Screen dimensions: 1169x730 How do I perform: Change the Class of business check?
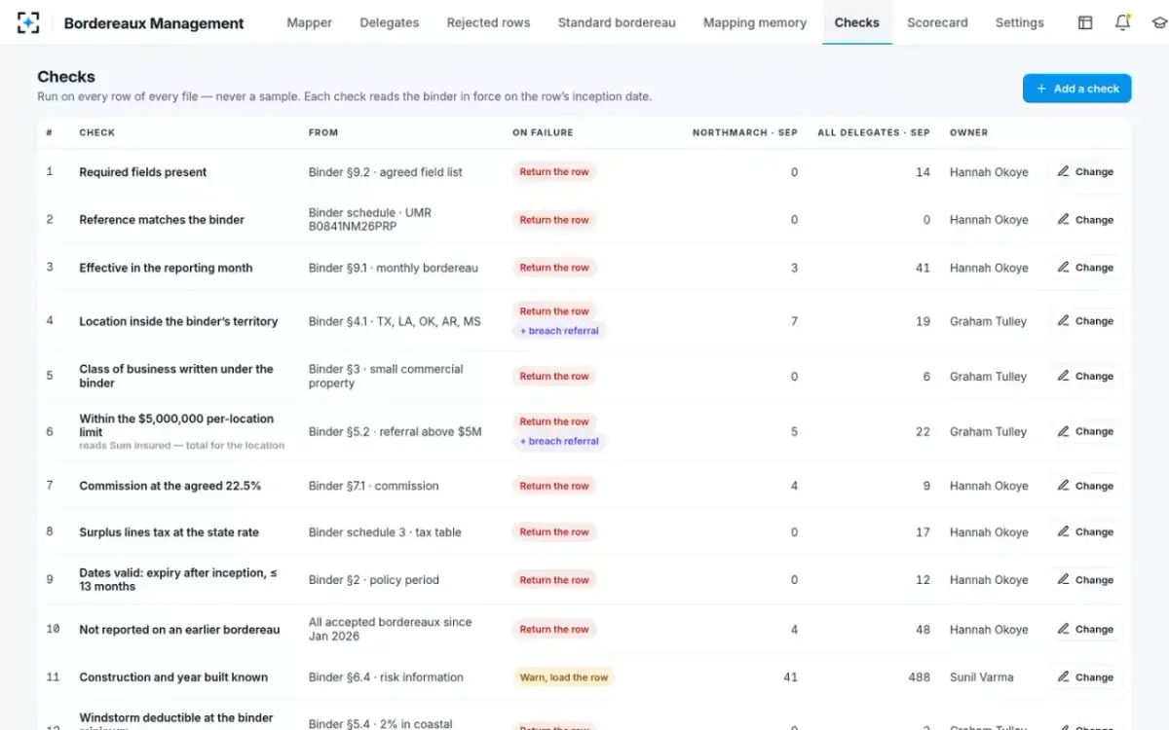coord(1086,376)
